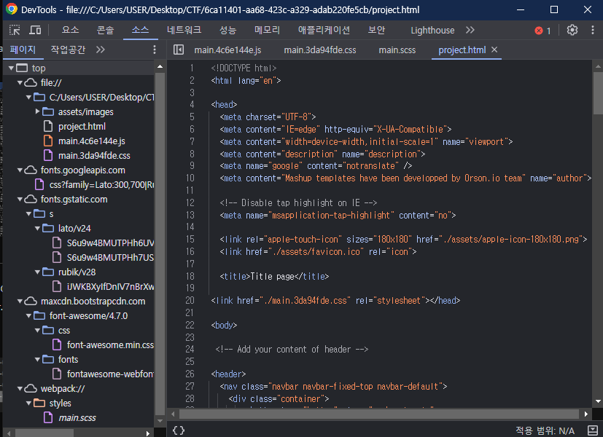
Task: Open the DevTools kebab menu
Action: pyautogui.click(x=592, y=30)
